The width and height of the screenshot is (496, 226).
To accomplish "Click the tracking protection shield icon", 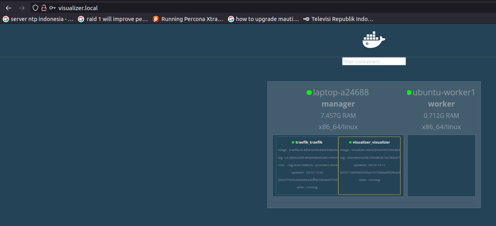I will click(x=35, y=8).
